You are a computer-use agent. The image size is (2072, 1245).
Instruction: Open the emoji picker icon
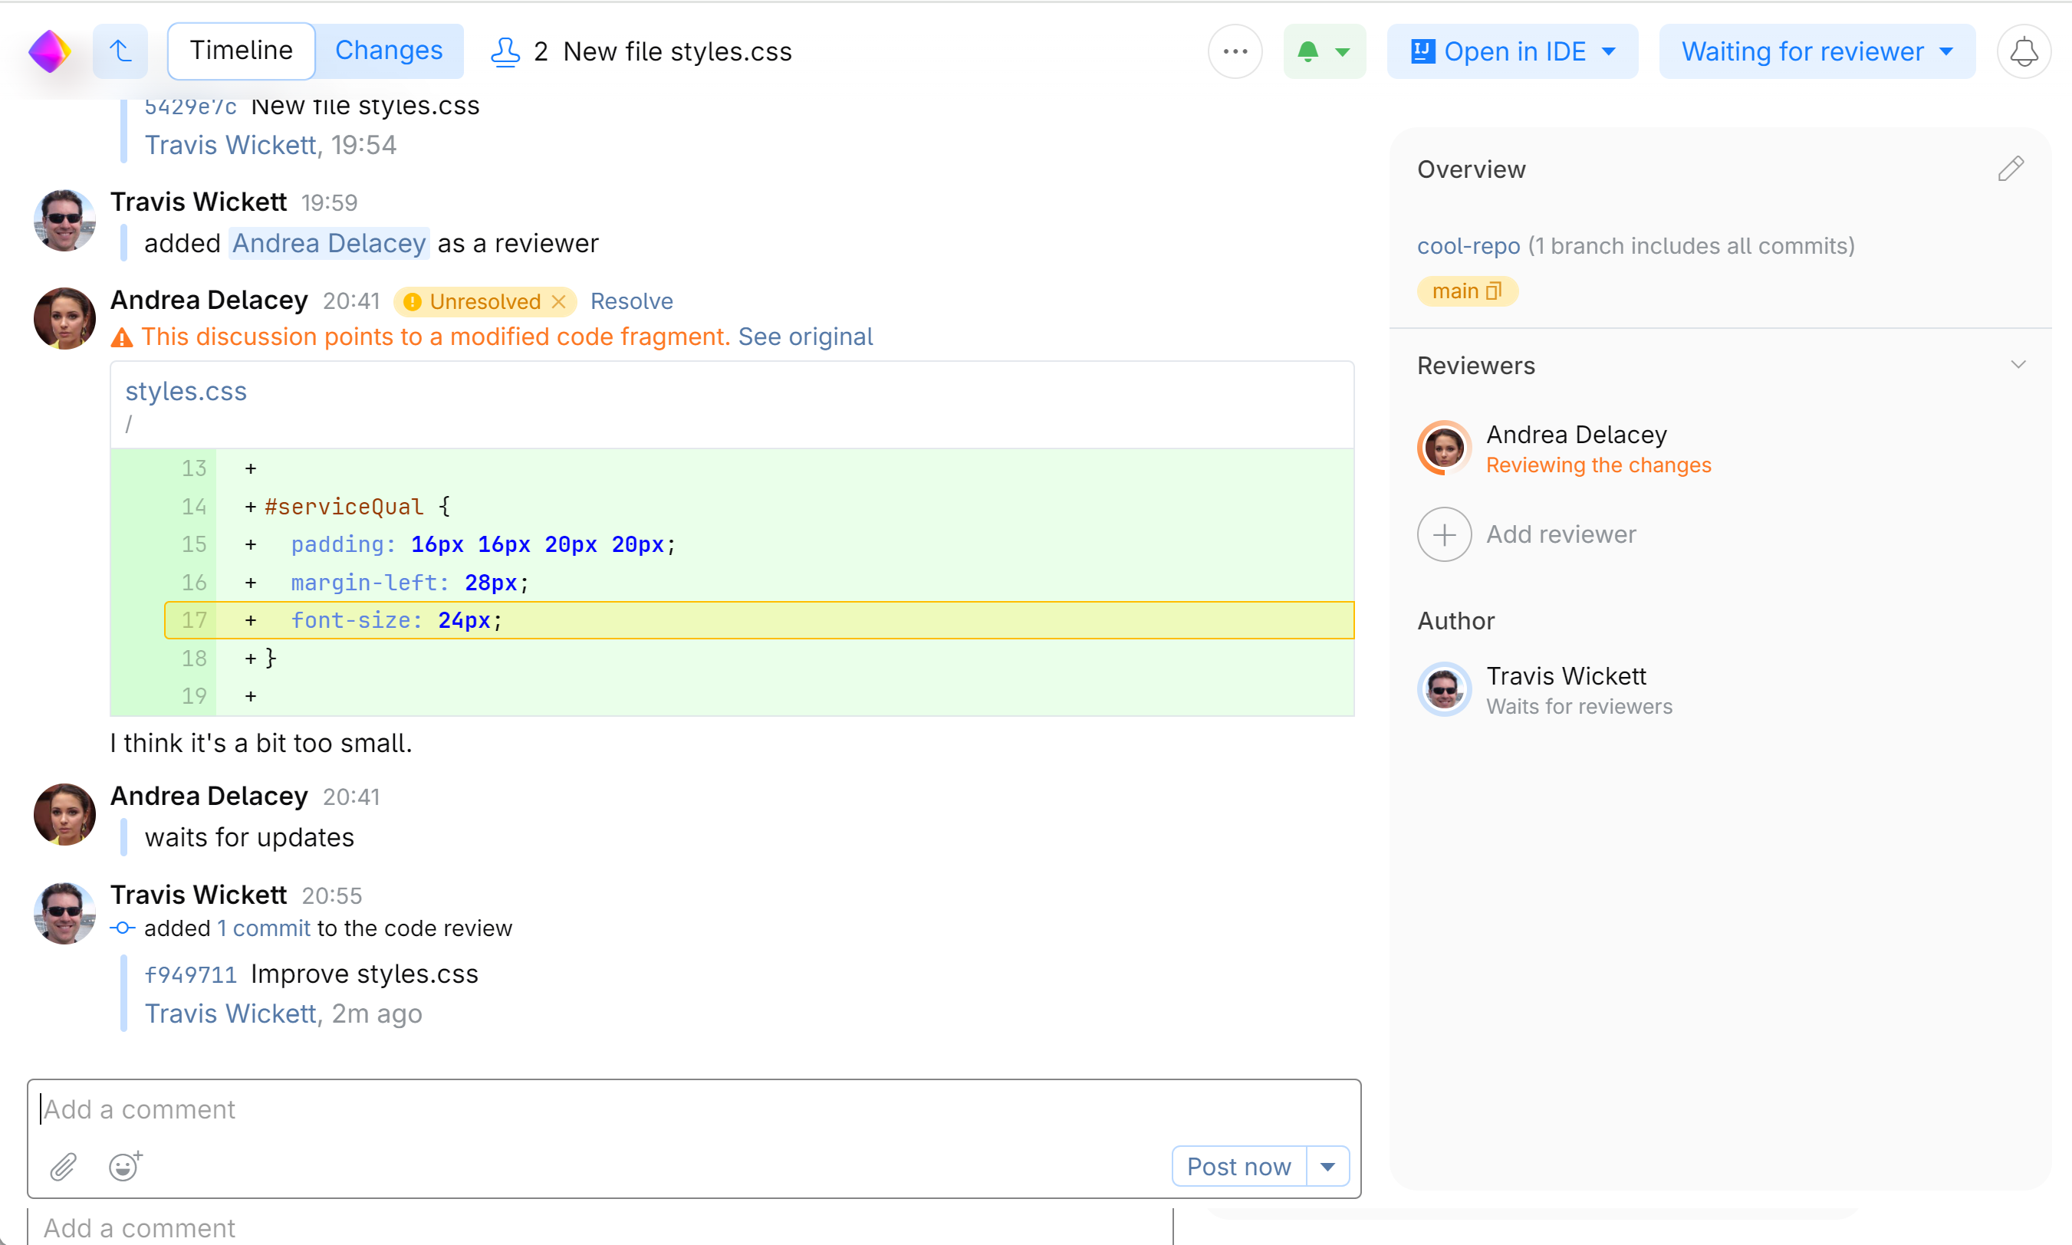pyautogui.click(x=125, y=1166)
